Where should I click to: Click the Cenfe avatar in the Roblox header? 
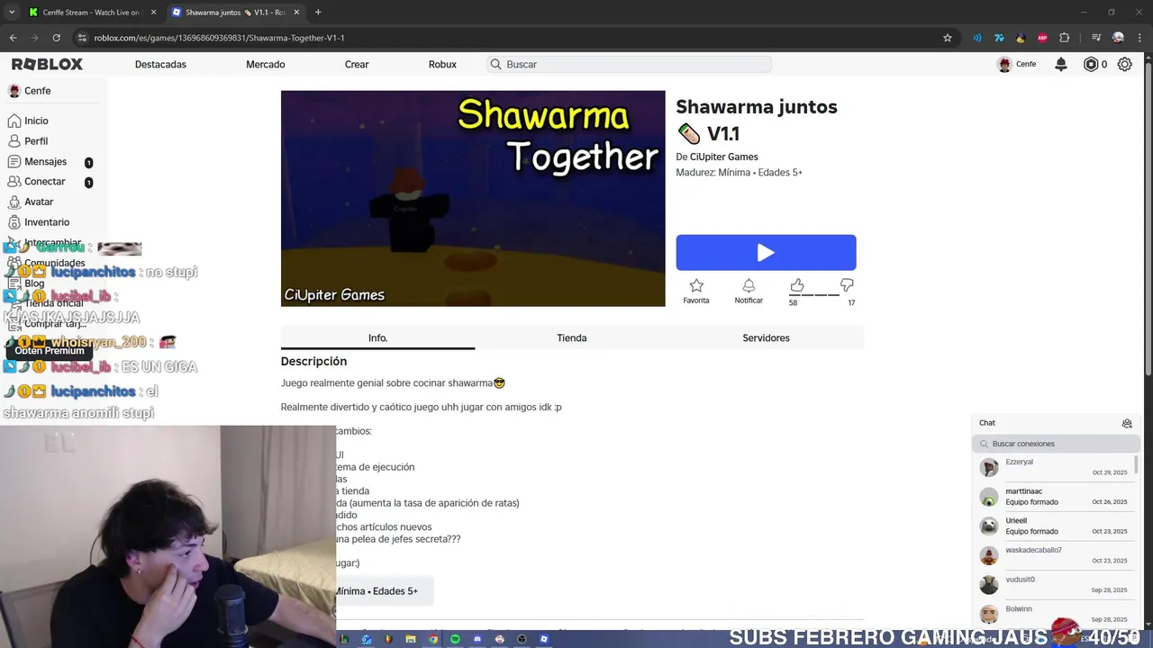[1004, 64]
